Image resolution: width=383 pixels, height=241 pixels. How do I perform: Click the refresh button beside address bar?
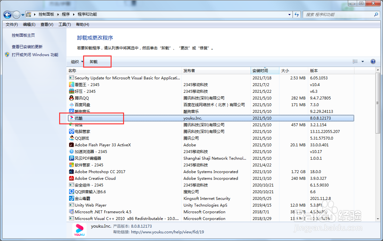(x=297, y=14)
